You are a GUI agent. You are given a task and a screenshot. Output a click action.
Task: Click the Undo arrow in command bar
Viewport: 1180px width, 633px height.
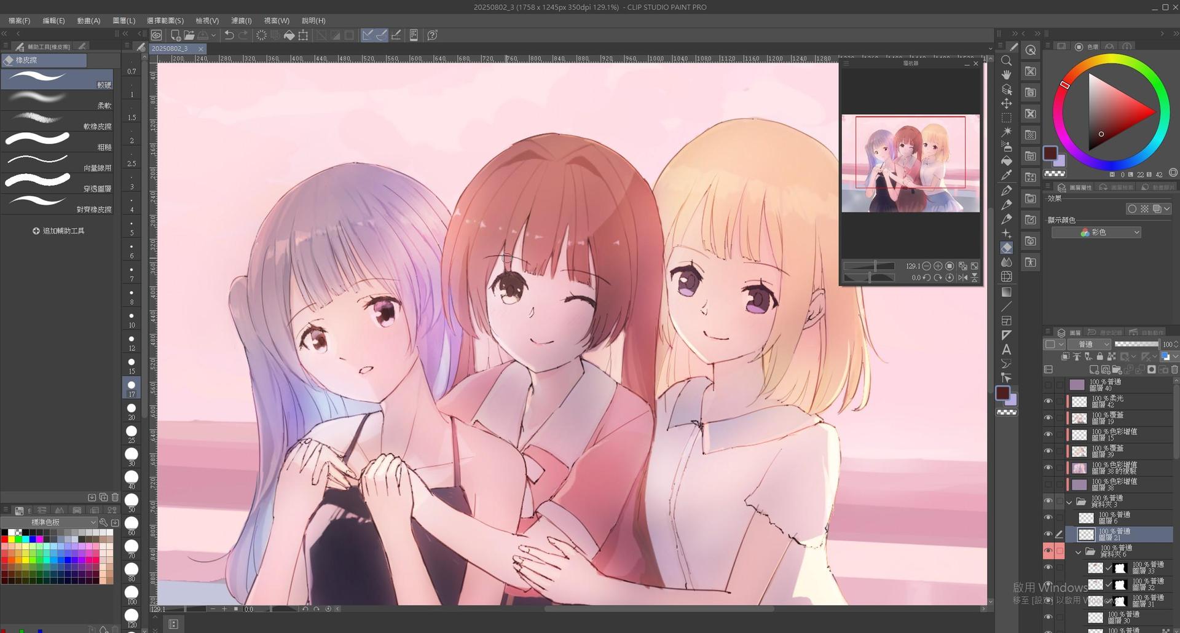pos(229,35)
